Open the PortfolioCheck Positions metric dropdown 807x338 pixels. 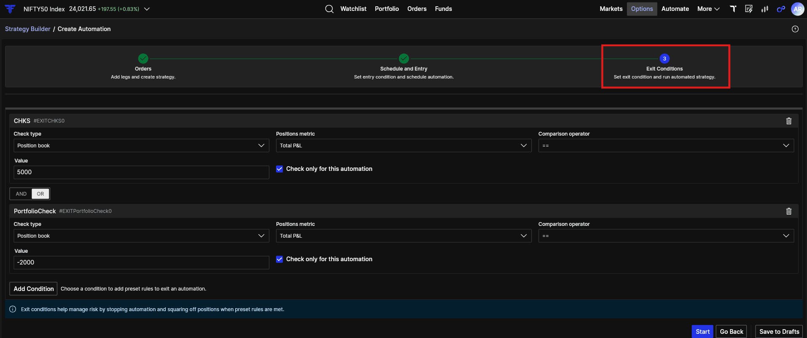pyautogui.click(x=404, y=236)
